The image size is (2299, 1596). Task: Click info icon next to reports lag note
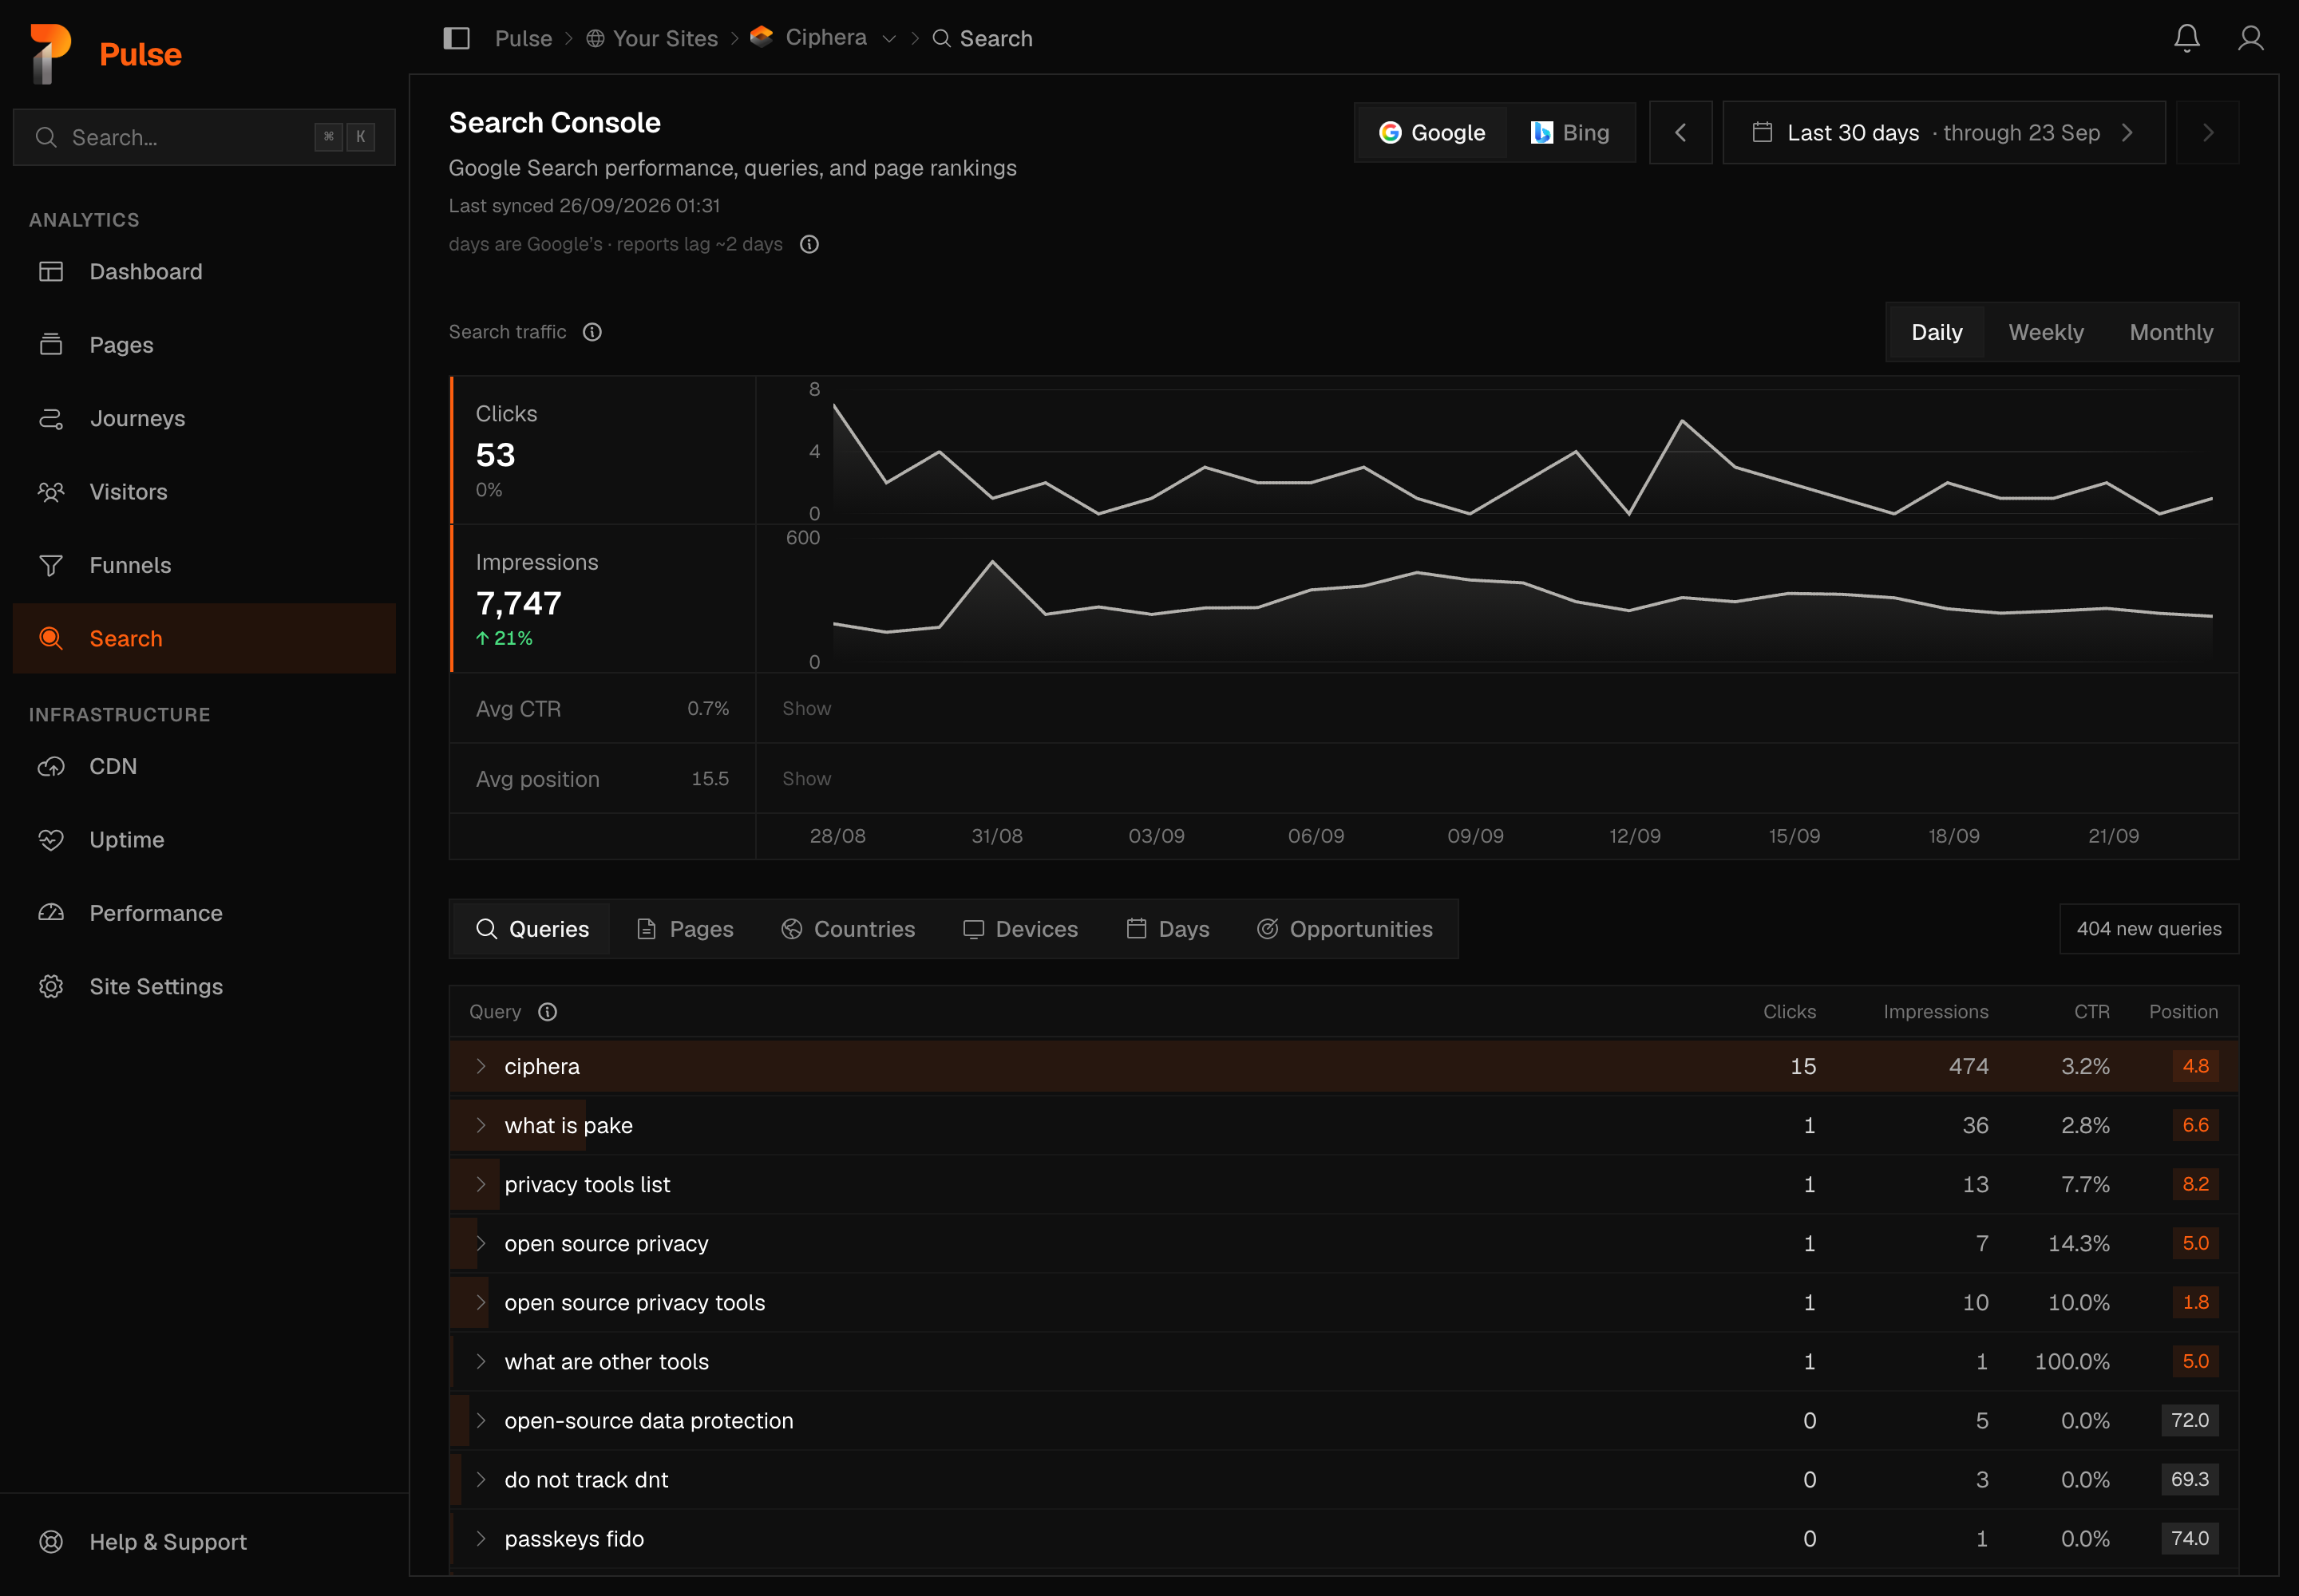pyautogui.click(x=809, y=244)
